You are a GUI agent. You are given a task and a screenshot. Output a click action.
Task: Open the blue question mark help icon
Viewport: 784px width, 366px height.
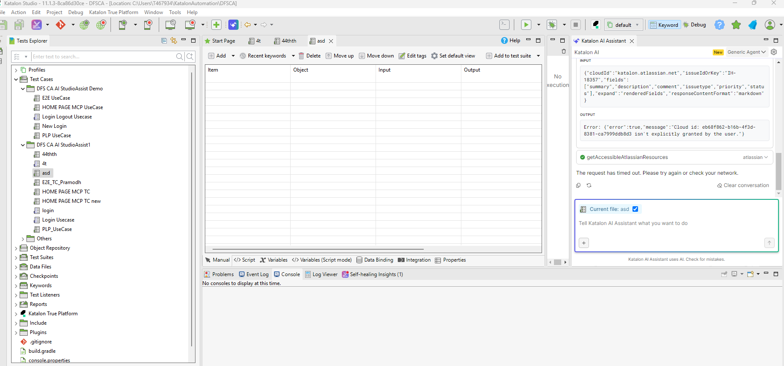click(720, 25)
